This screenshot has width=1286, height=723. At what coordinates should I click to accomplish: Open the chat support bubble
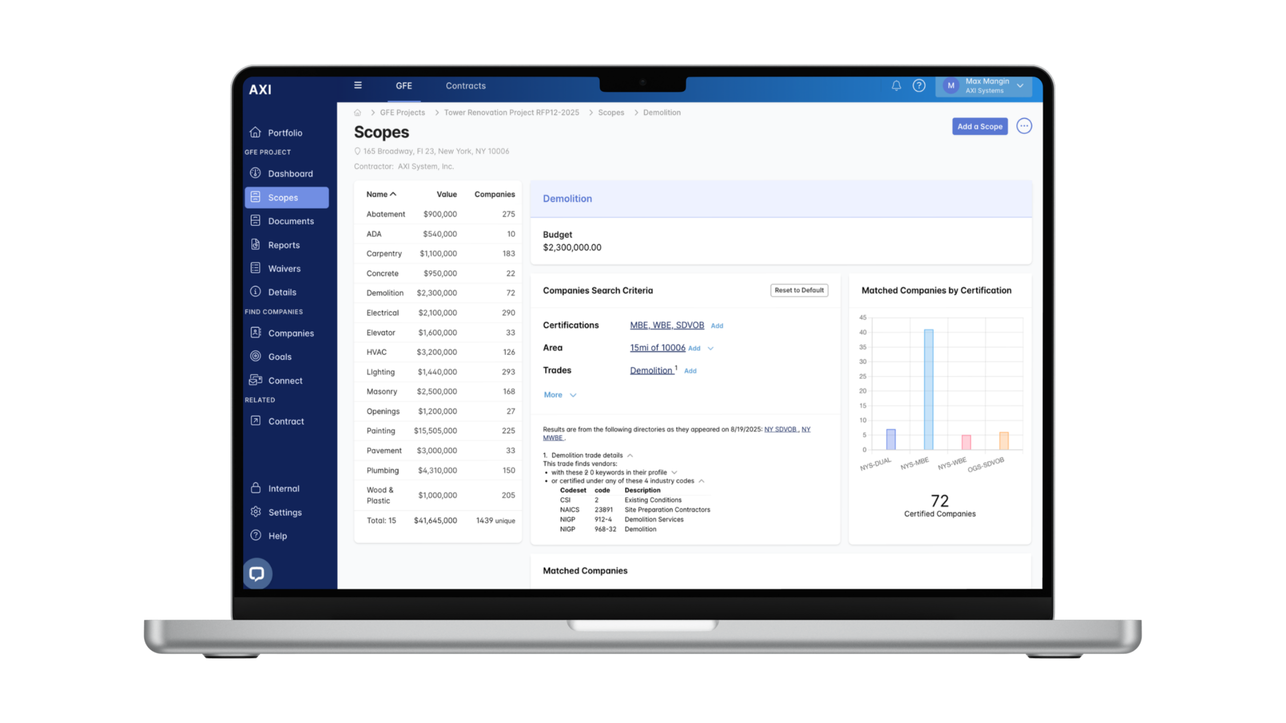point(257,574)
